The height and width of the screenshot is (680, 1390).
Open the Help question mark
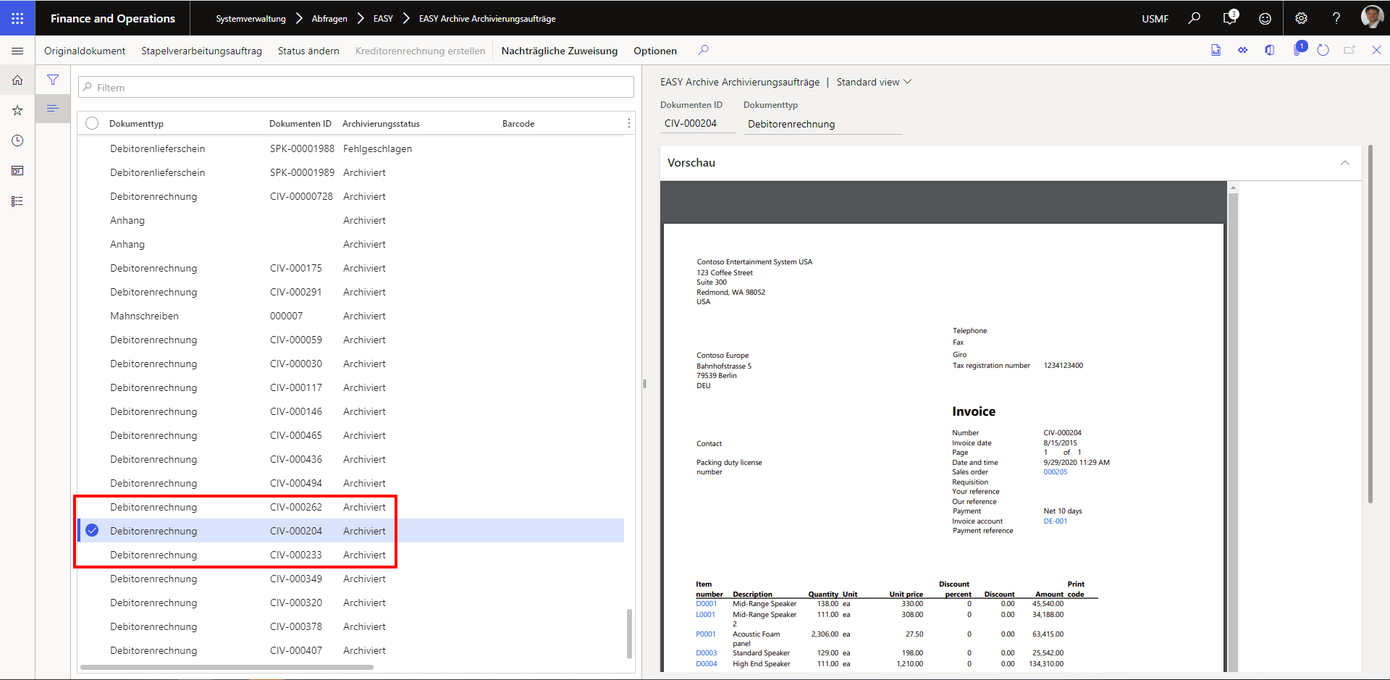tap(1336, 18)
